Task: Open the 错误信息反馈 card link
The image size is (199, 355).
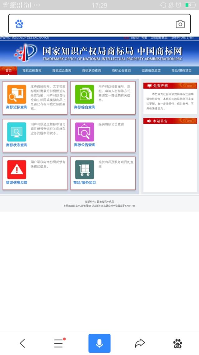Action: tap(17, 182)
